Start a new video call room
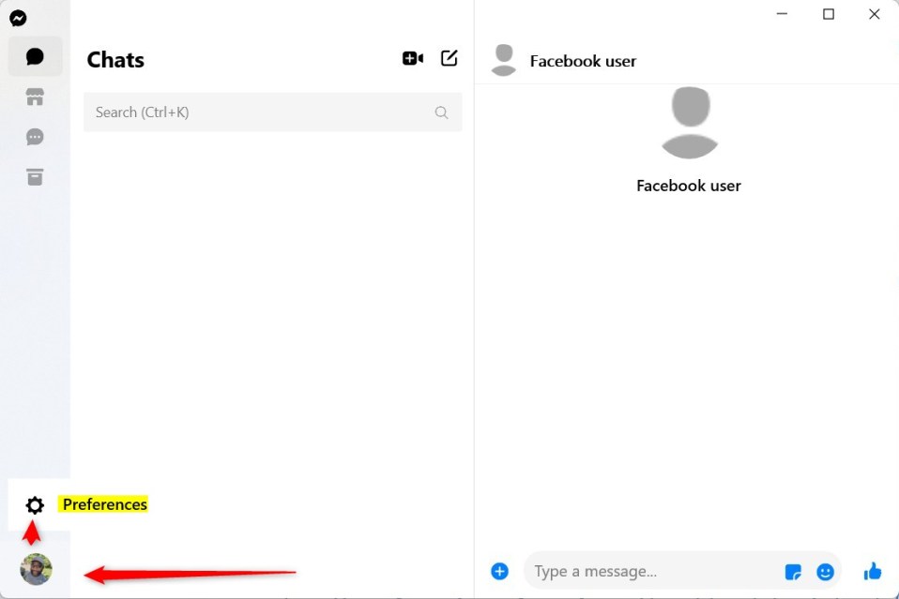Viewport: 899px width, 599px height. click(x=412, y=58)
